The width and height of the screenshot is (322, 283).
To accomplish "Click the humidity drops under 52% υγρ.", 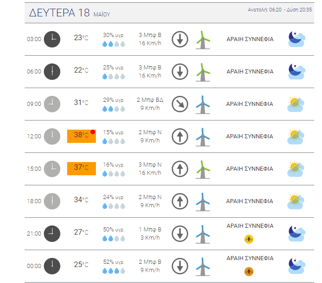I will point(114,271).
